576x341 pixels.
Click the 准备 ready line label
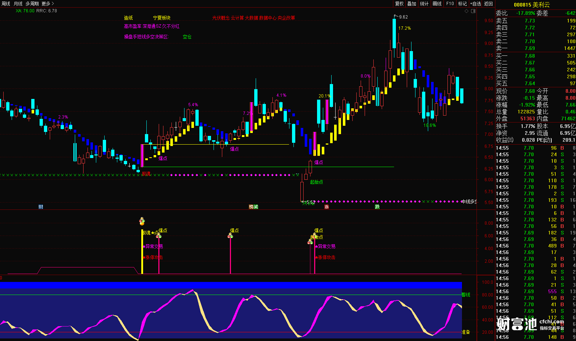[466, 332]
